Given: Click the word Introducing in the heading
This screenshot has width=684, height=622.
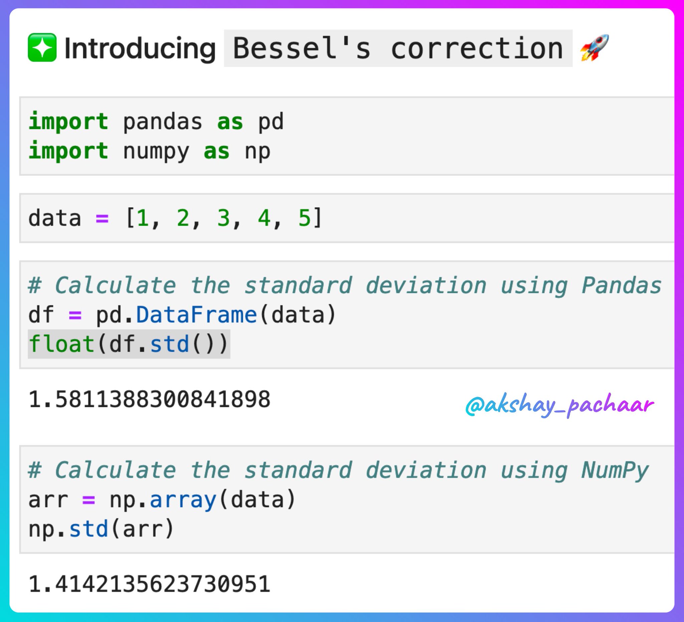Looking at the screenshot, I should pos(140,49).
